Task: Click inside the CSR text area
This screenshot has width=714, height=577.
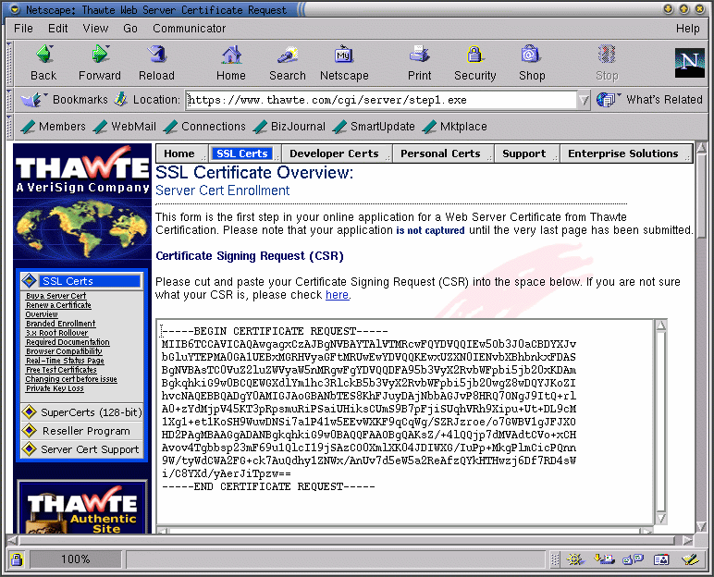Action: tap(407, 416)
